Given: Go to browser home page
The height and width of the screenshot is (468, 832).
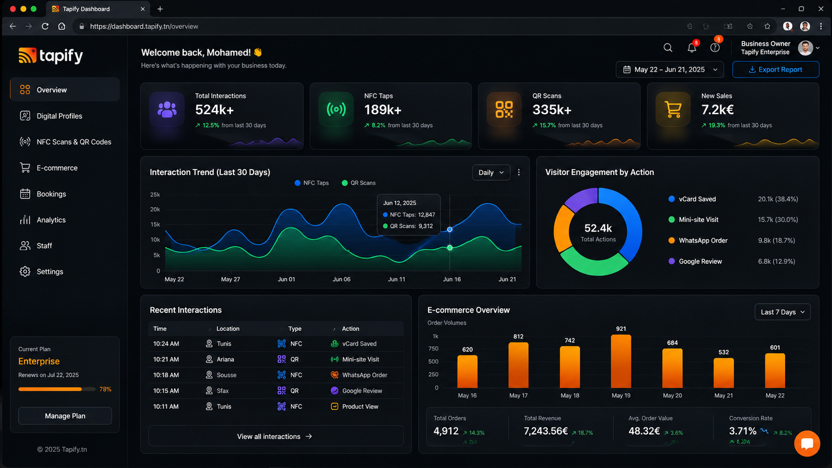Looking at the screenshot, I should pos(61,26).
